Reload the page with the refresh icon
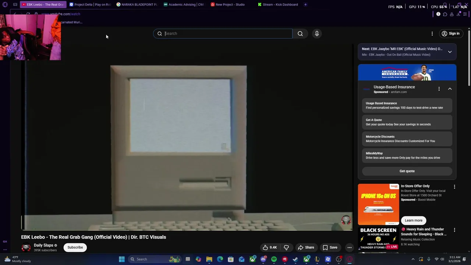 [x=28, y=14]
